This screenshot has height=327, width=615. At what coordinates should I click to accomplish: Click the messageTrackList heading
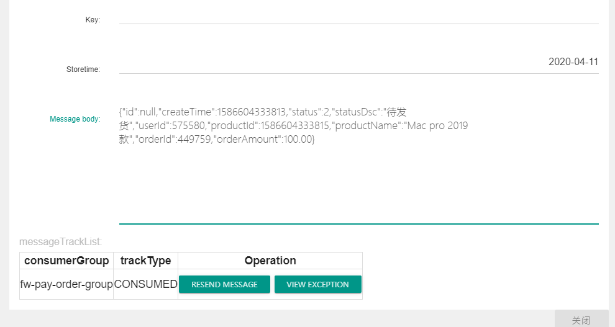pos(61,241)
